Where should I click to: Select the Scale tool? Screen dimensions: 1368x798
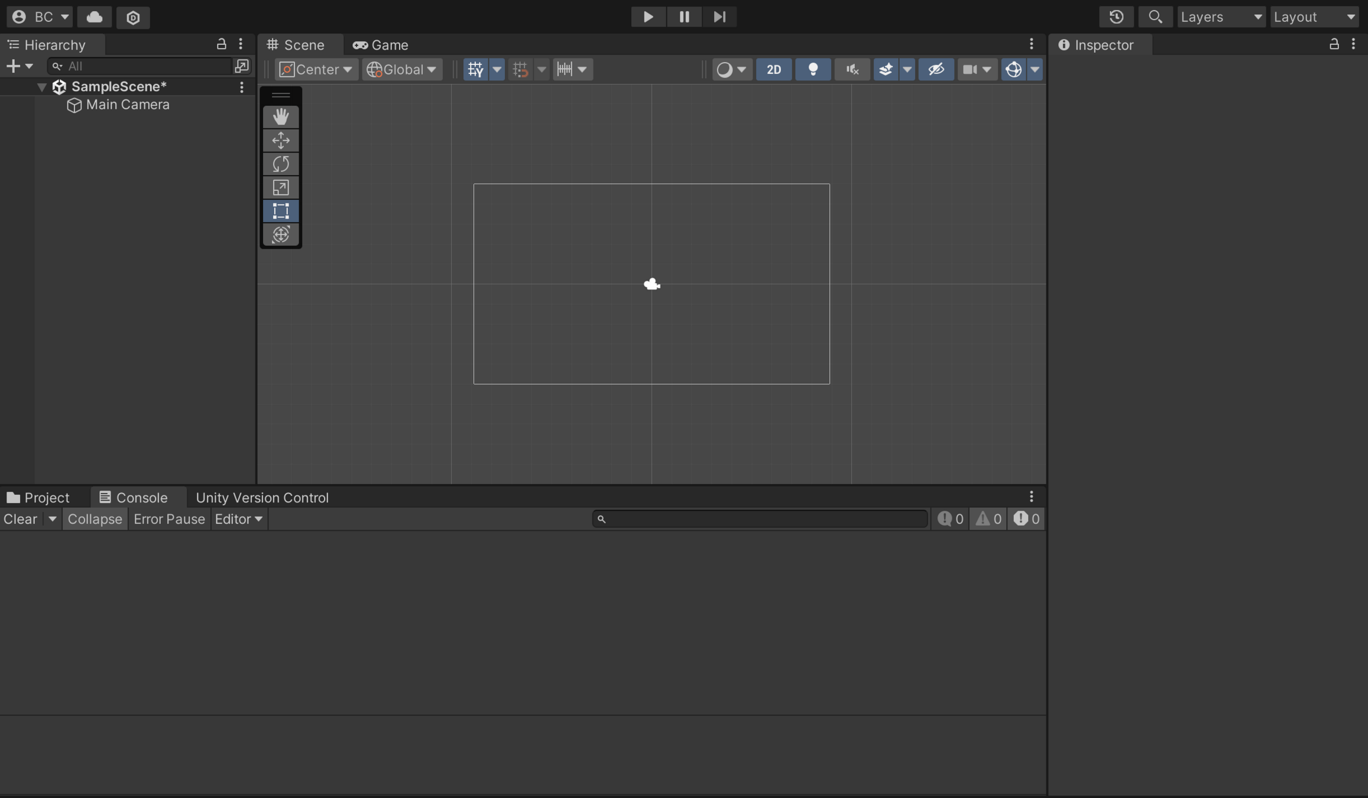click(x=281, y=187)
